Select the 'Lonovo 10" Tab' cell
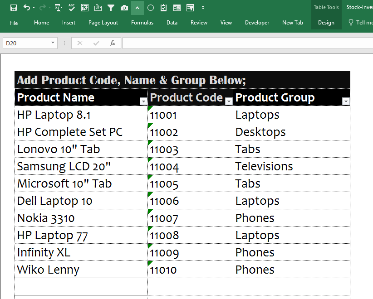 point(81,149)
